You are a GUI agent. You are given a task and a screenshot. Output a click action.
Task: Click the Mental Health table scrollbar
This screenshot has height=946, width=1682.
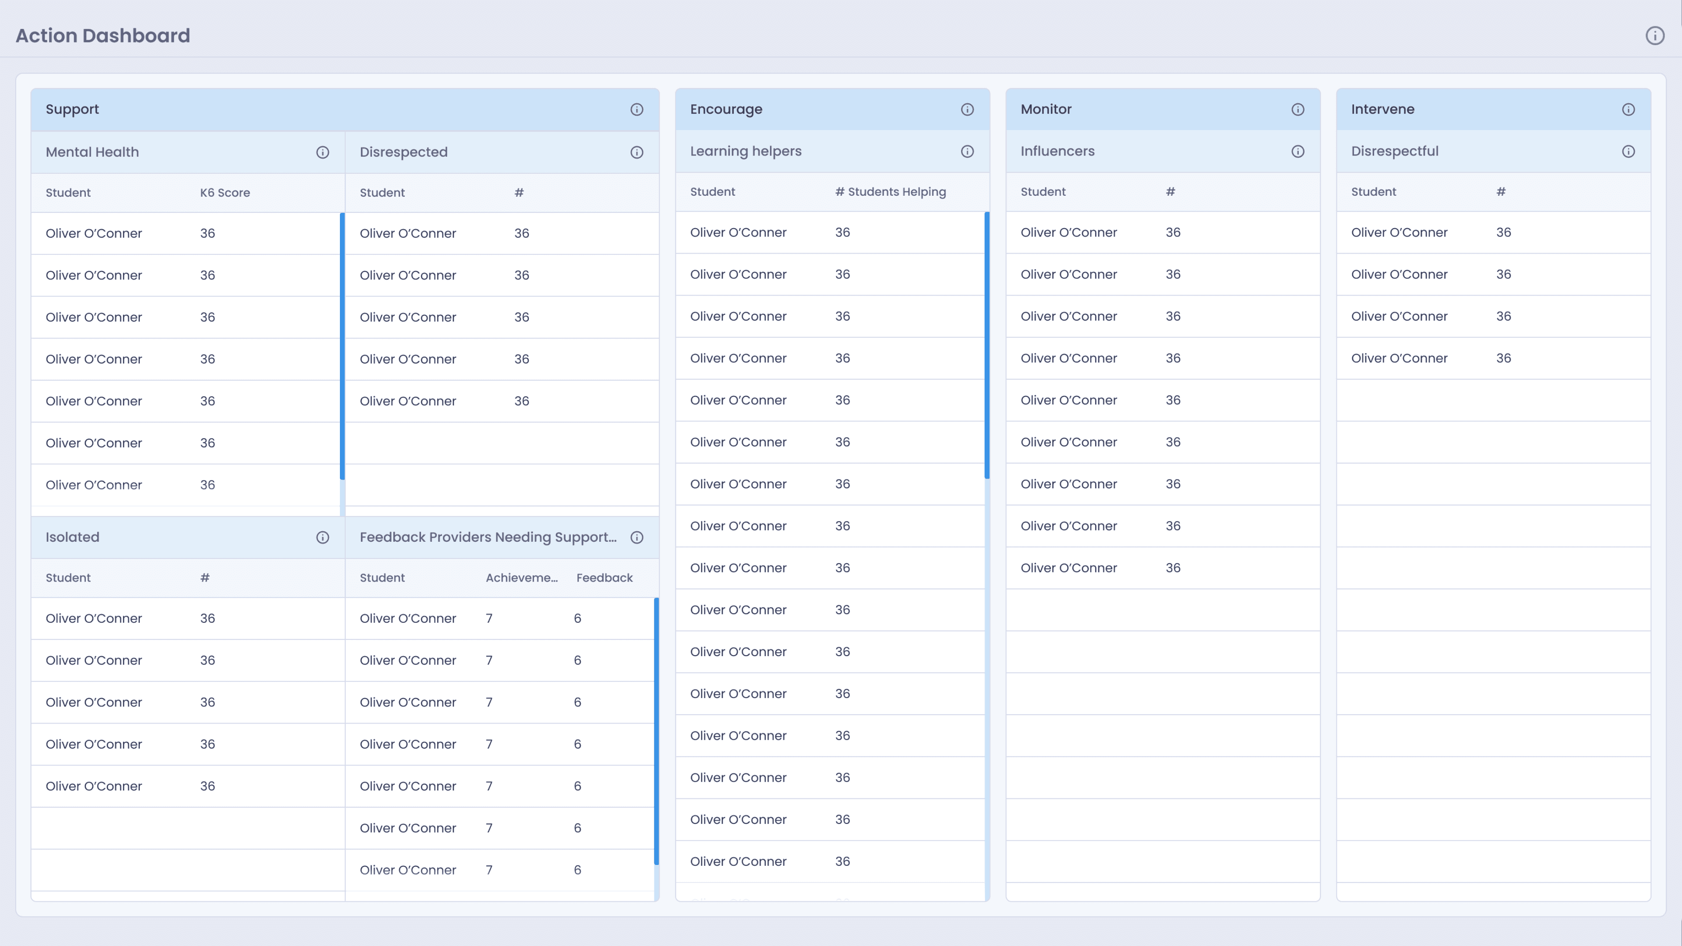point(342,346)
